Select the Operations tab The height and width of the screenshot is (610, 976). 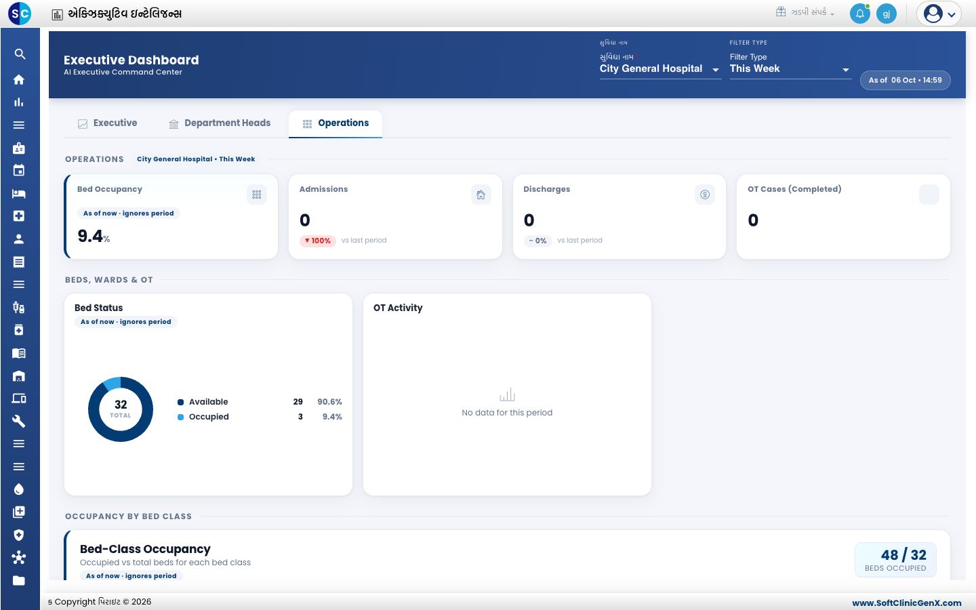(335, 123)
